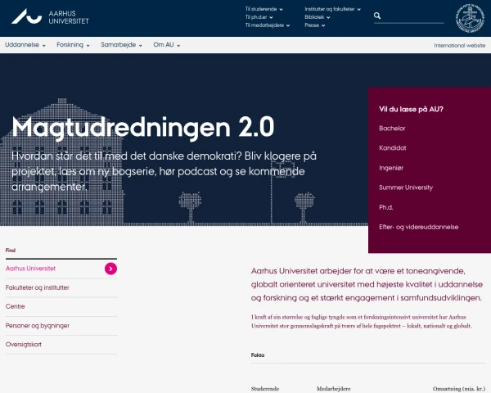Image resolution: width=491 pixels, height=393 pixels.
Task: Expand the Til ph.d.er dropdown
Action: (x=259, y=17)
